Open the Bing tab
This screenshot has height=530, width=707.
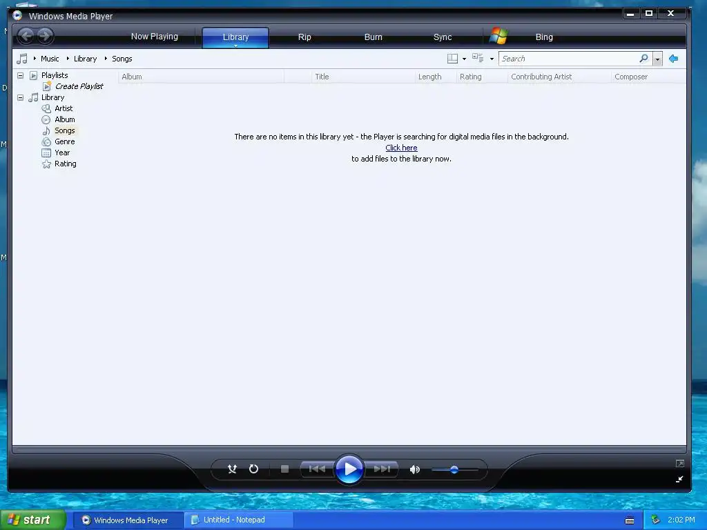click(544, 37)
